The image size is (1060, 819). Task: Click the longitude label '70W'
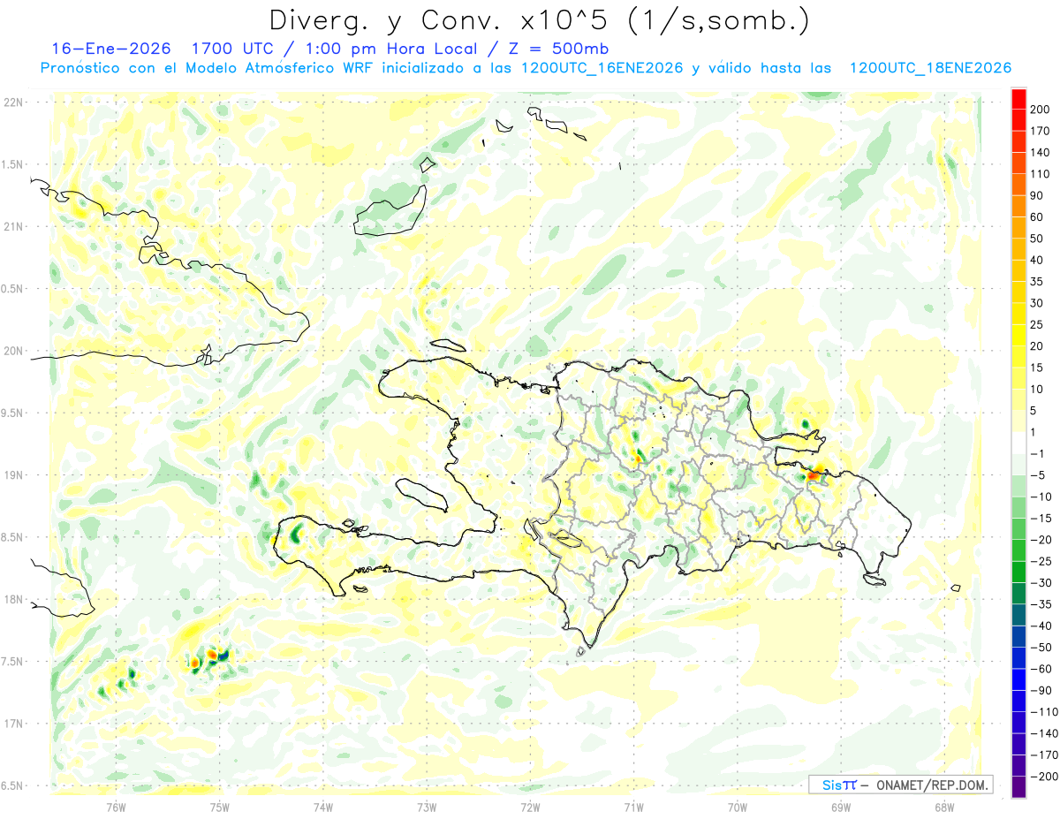738,807
